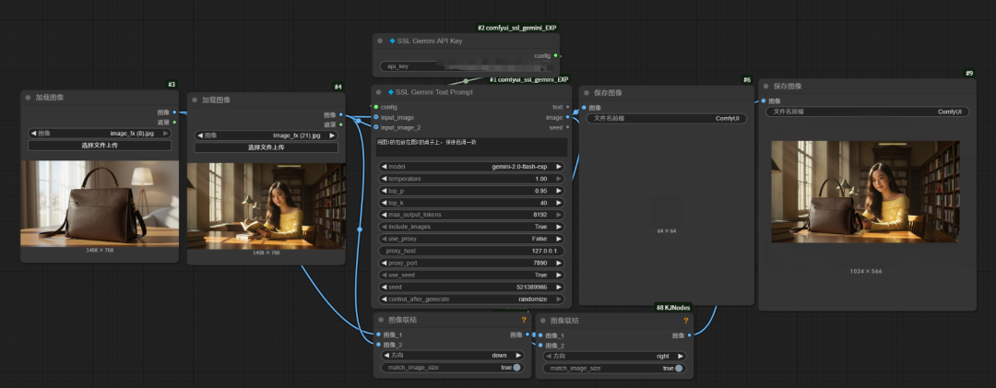
Task: Increase proxy_port with the right arrow
Action: coord(558,263)
